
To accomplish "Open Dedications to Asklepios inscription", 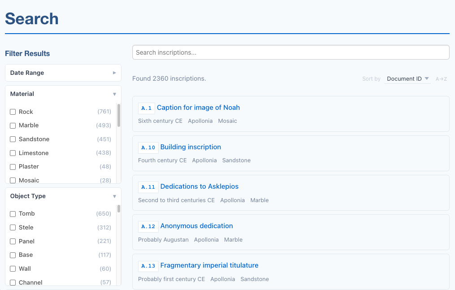I will pyautogui.click(x=199, y=186).
